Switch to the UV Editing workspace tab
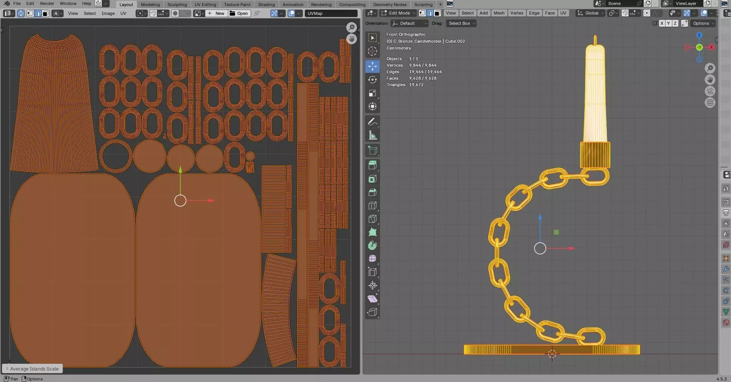731x382 pixels. pos(205,4)
